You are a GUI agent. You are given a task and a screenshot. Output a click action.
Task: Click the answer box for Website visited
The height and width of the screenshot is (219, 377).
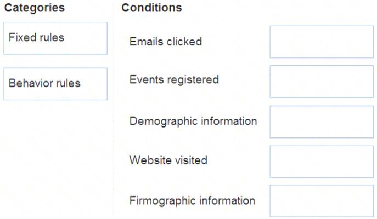322,162
